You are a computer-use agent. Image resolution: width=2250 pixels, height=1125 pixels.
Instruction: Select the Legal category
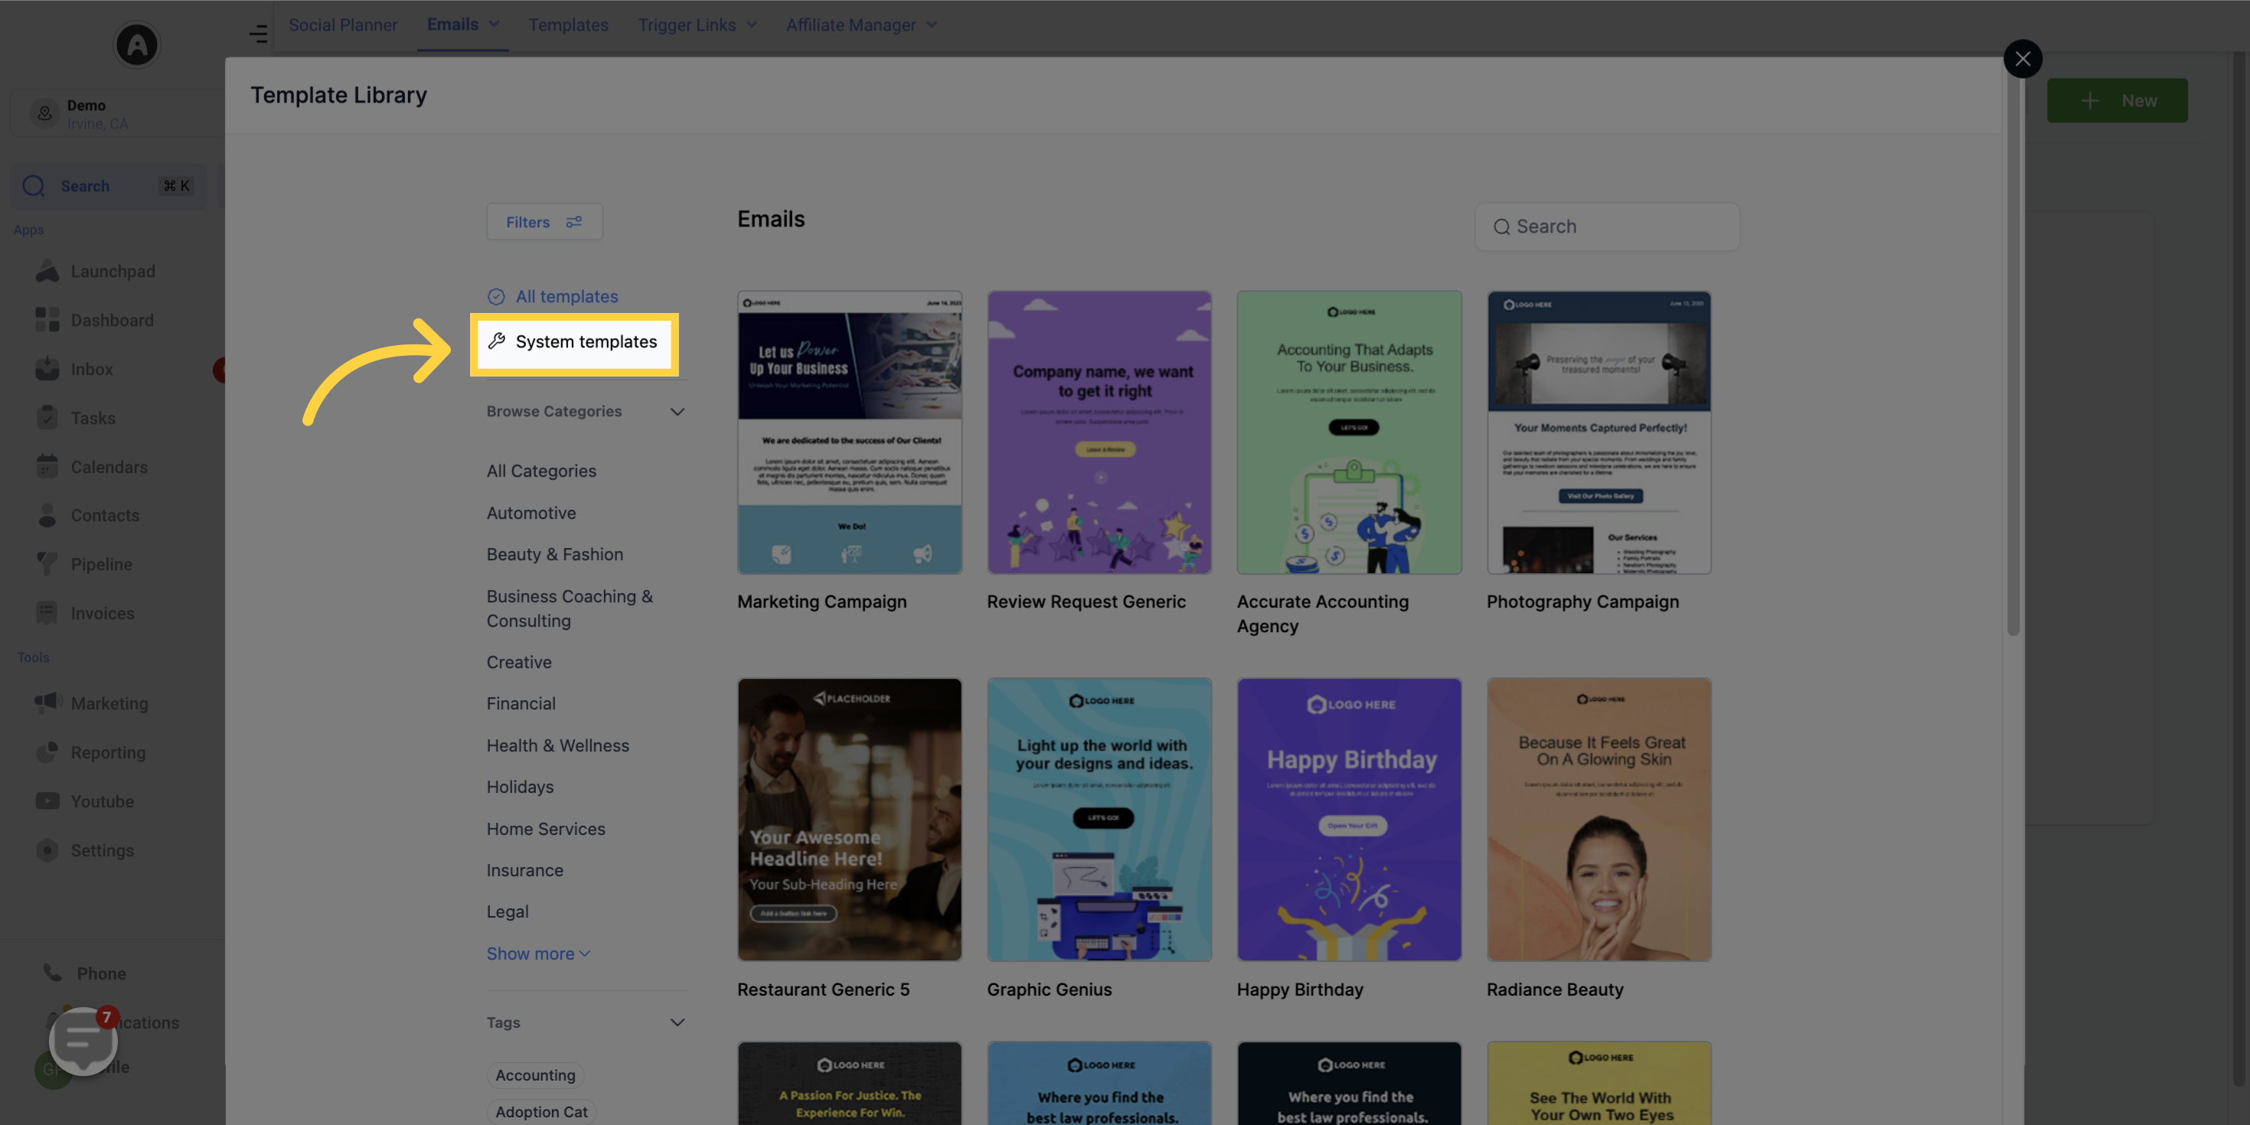pyautogui.click(x=508, y=912)
